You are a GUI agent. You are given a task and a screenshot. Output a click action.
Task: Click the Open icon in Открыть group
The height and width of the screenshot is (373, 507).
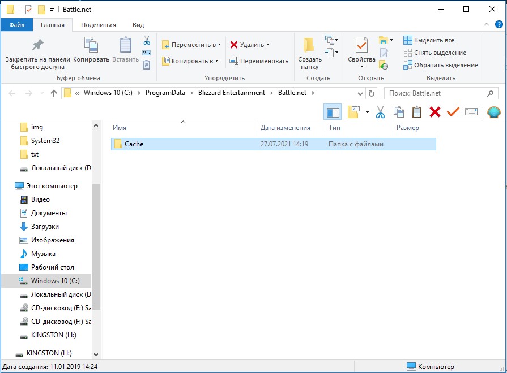tap(386, 40)
